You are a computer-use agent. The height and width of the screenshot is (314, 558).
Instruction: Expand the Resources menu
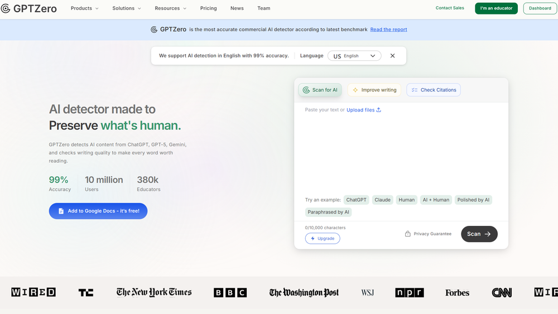[170, 8]
